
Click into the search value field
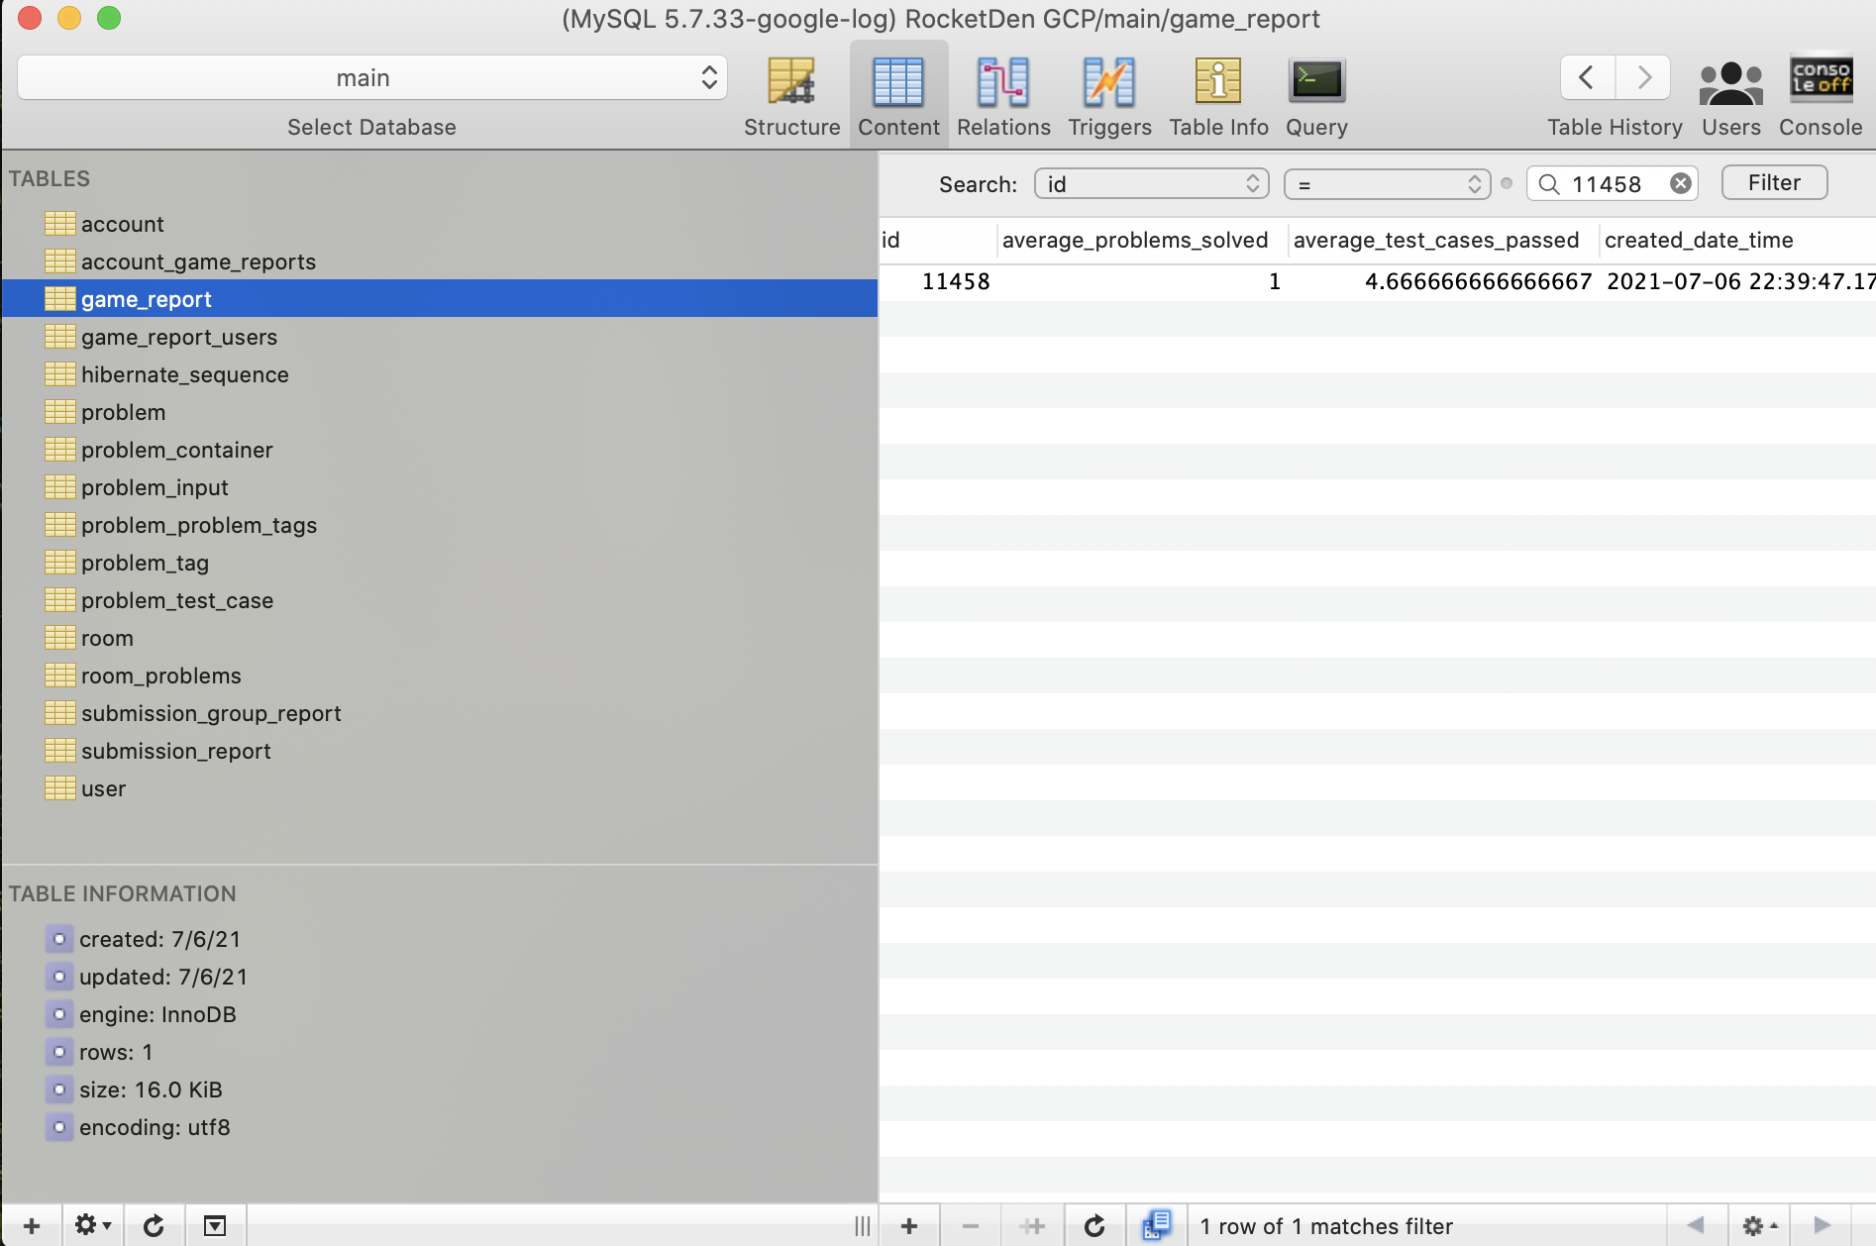(1615, 183)
